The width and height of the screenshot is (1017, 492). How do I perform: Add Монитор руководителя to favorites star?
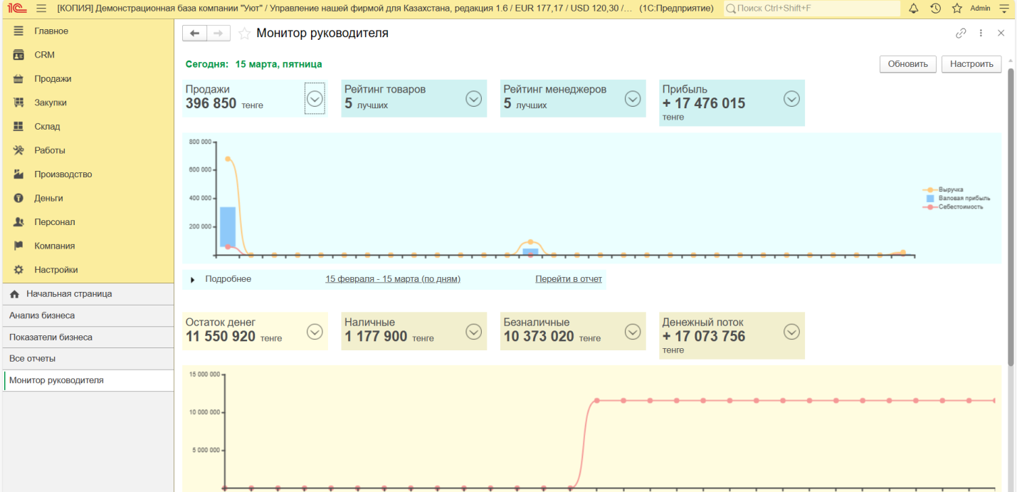pos(244,33)
